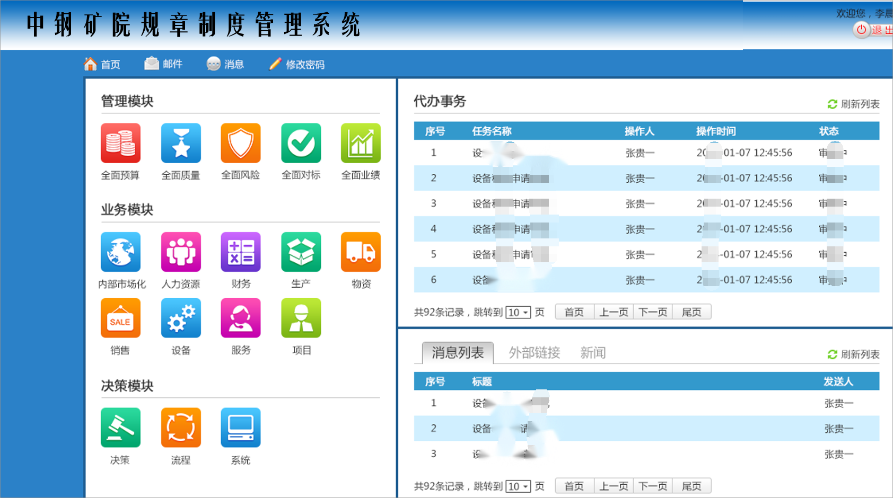Switch to the 新闻 tab
Viewport: 893px width, 498px height.
pos(593,353)
